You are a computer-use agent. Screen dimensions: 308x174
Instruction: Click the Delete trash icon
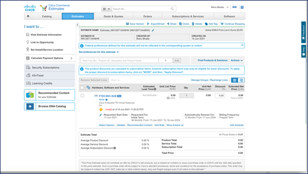pos(193,24)
